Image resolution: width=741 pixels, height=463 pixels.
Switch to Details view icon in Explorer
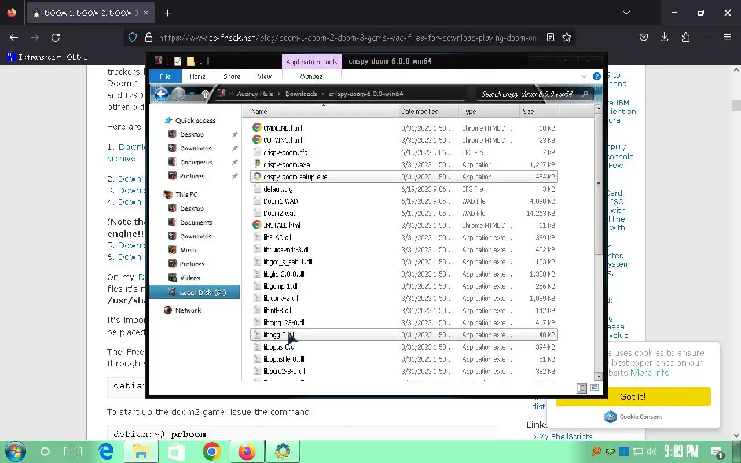(x=582, y=388)
